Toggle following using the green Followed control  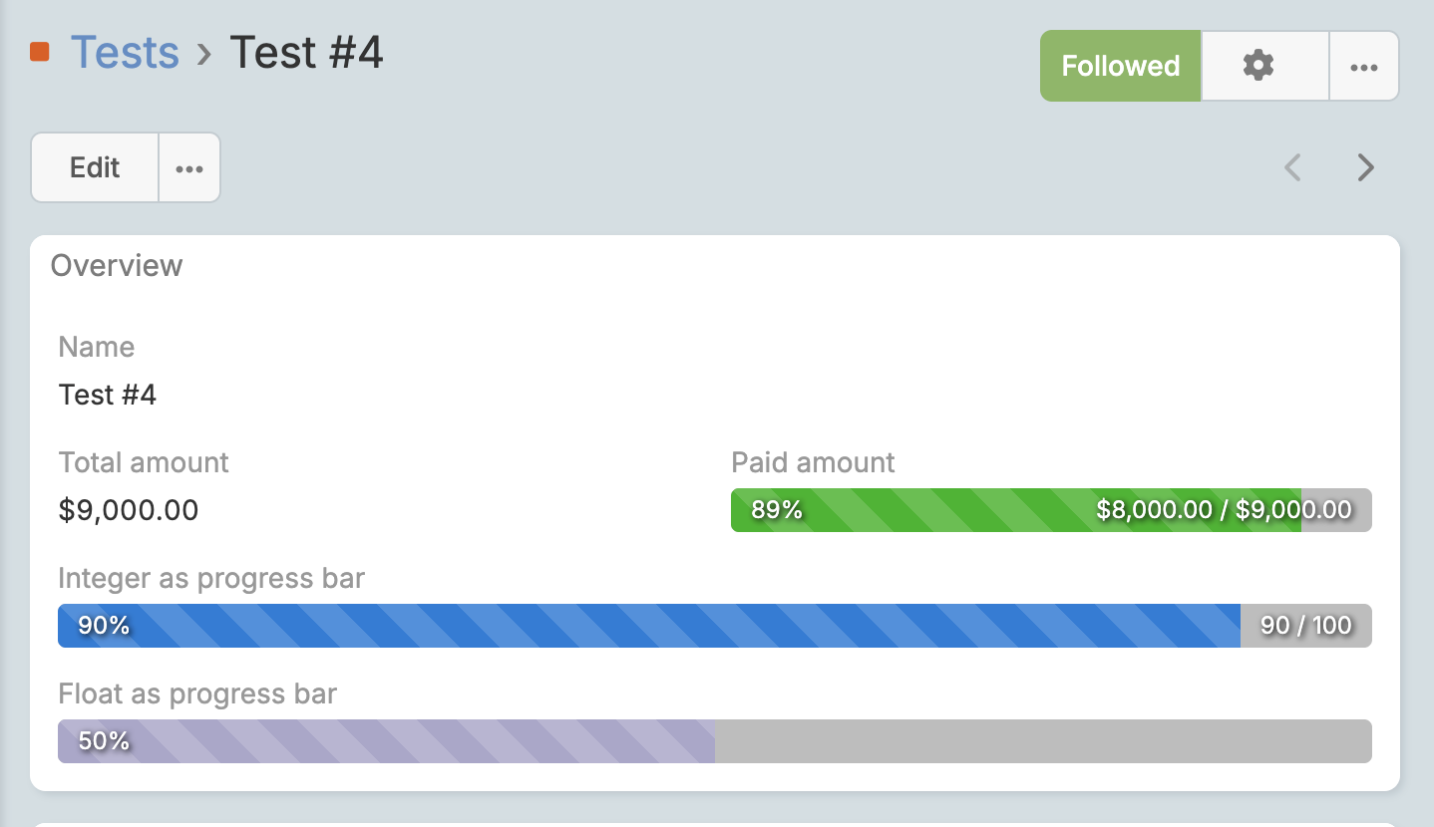1120,66
